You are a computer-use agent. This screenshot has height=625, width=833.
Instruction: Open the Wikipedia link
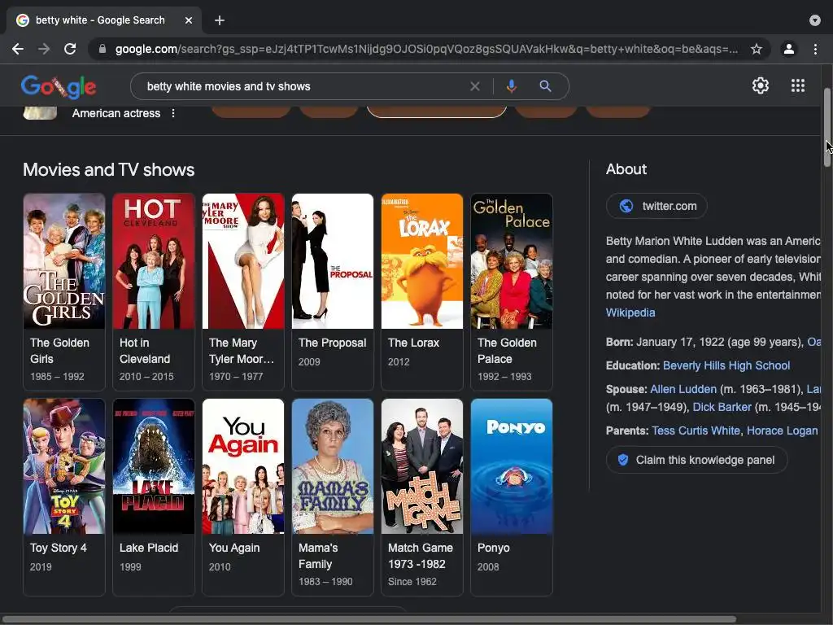pos(630,312)
